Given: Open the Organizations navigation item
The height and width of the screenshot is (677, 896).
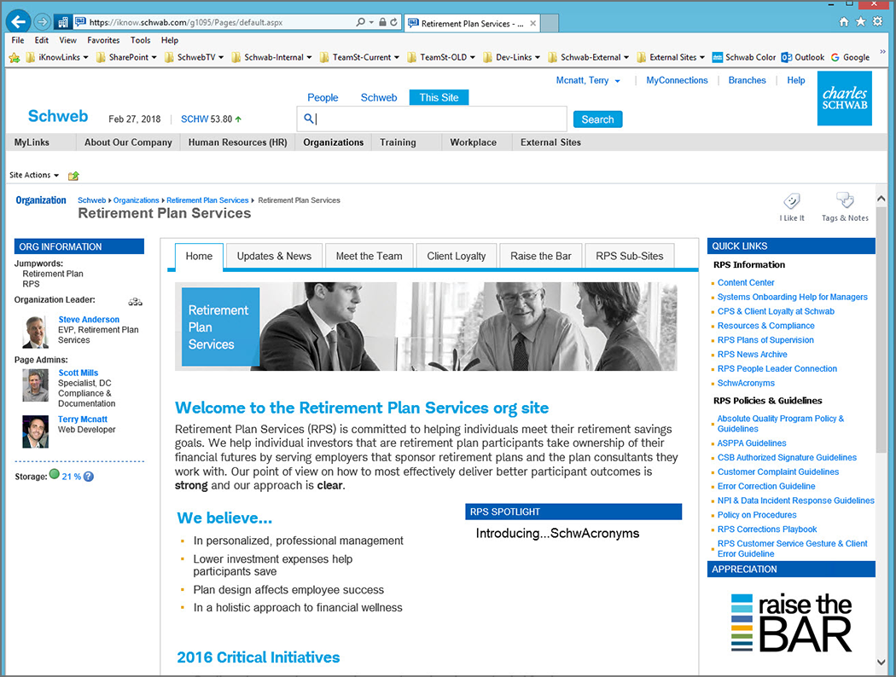Looking at the screenshot, I should tap(333, 142).
